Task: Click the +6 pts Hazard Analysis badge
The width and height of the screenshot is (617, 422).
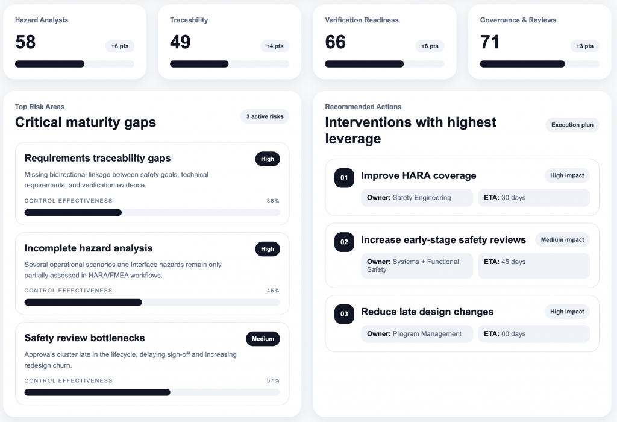Action: tap(119, 46)
